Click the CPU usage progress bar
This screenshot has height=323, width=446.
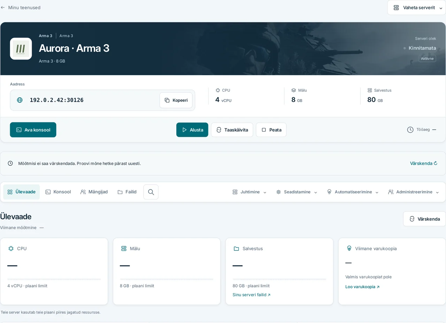[x=54, y=279]
